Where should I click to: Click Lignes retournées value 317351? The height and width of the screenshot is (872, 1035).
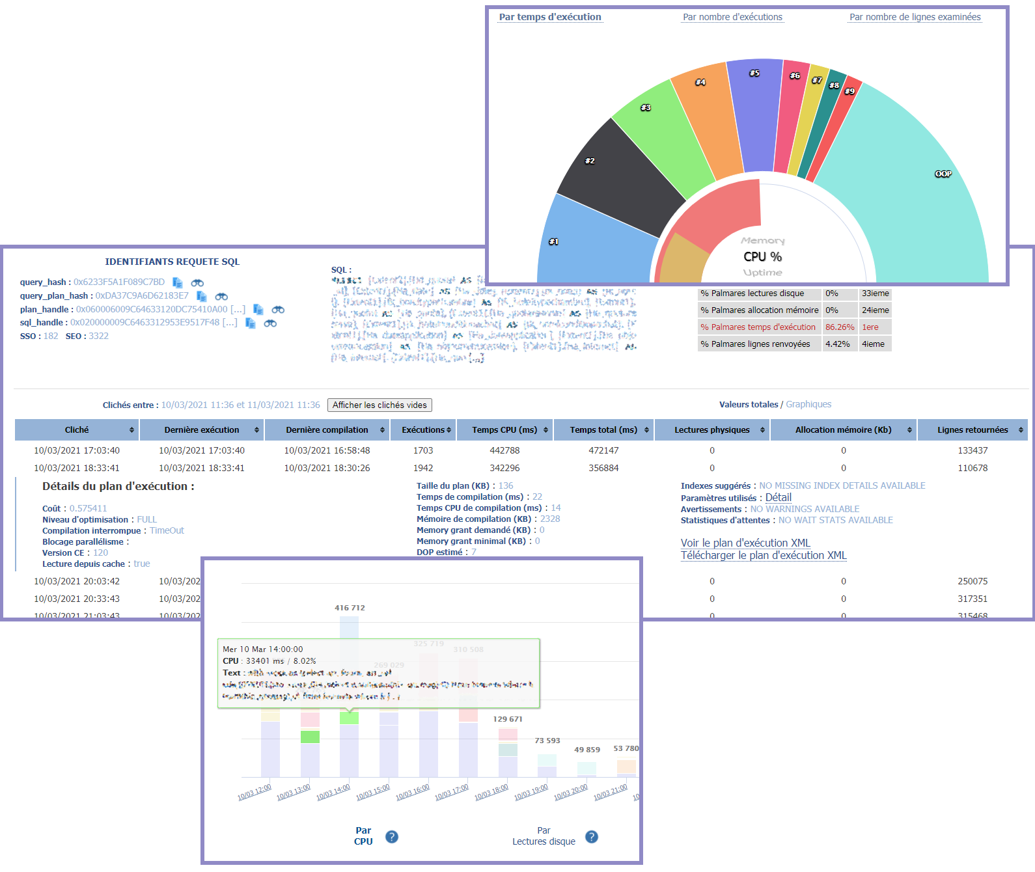click(973, 599)
